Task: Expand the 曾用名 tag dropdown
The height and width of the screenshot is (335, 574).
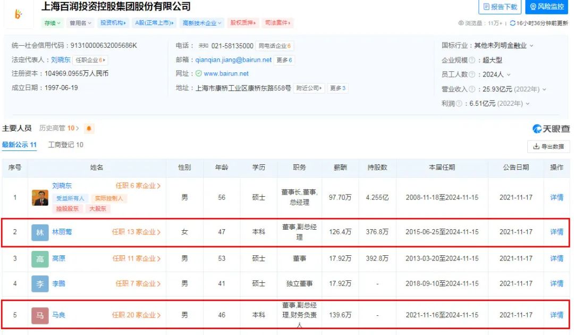Action: pos(80,23)
